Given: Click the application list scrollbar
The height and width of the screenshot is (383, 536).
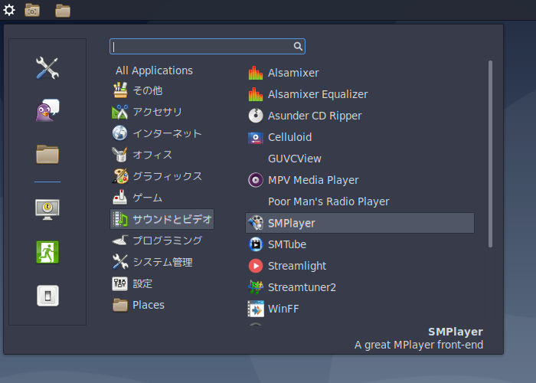Looking at the screenshot, I should 490,154.
